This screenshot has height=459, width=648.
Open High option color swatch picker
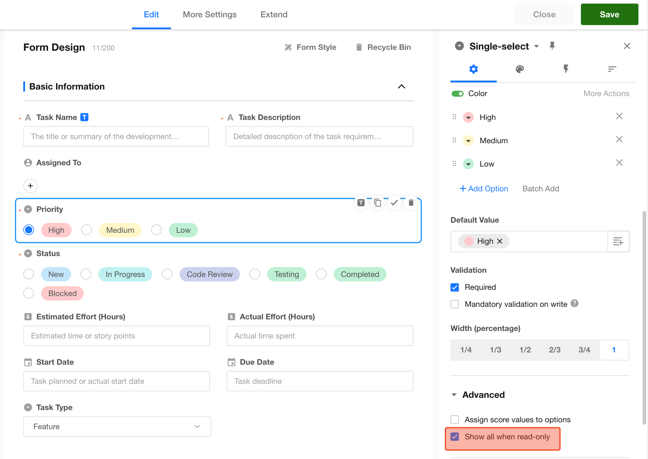468,117
